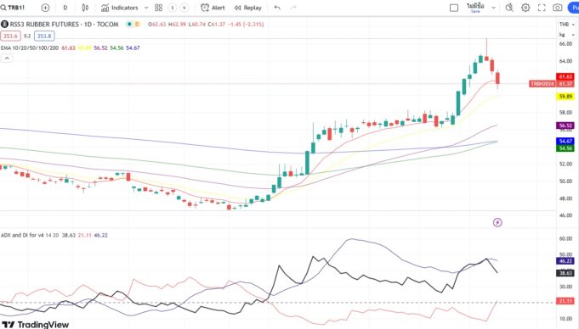Click the orange D delayed data badge
Image resolution: width=579 pixels, height=329 pixels.
click(137, 25)
